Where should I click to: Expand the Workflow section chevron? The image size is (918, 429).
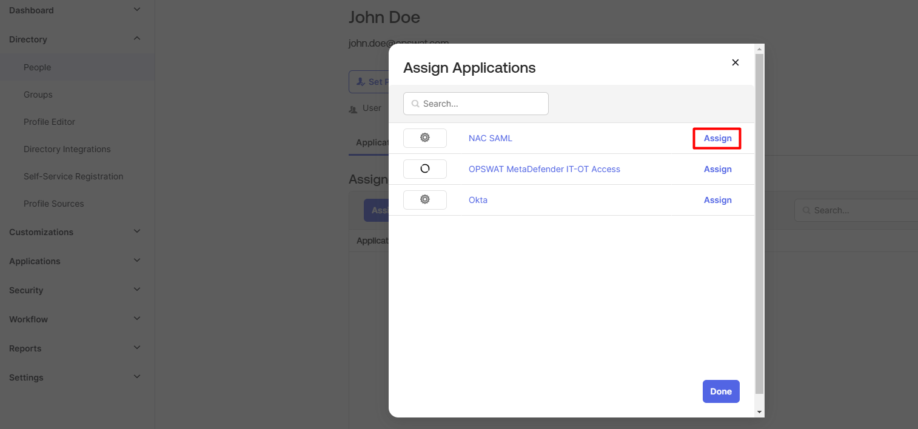(137, 319)
